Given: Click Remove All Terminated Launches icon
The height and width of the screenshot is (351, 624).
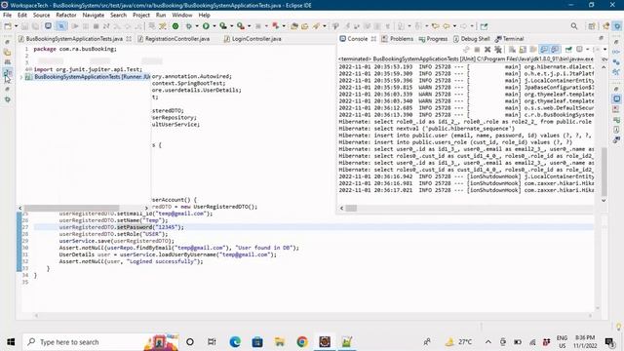Looking at the screenshot, I should 498,50.
